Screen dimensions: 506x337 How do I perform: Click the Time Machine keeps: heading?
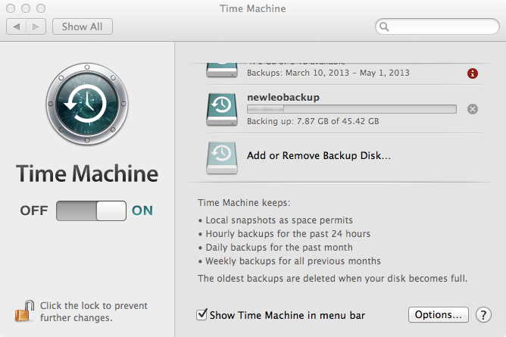coord(244,203)
